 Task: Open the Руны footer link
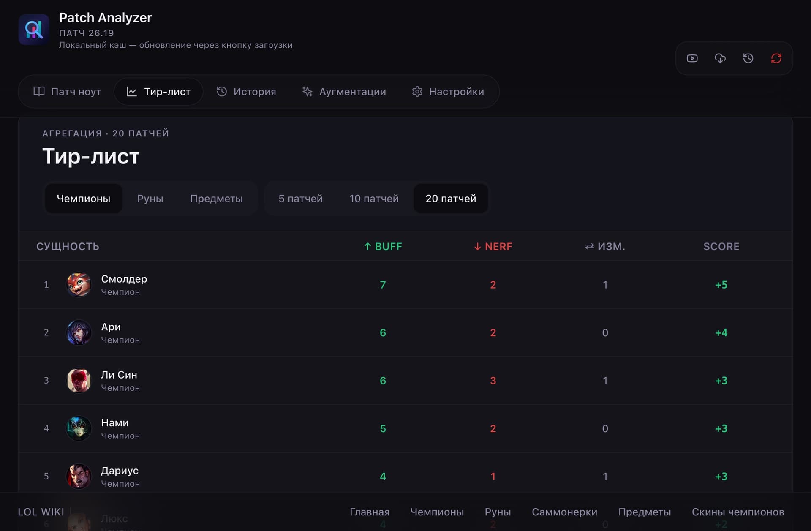coord(498,512)
